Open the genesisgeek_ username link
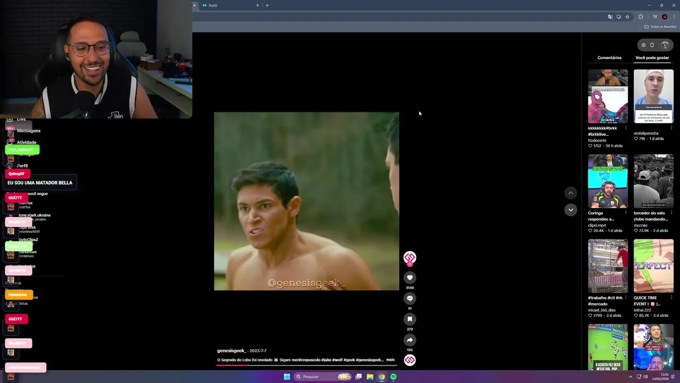The image size is (680, 383). click(231, 351)
